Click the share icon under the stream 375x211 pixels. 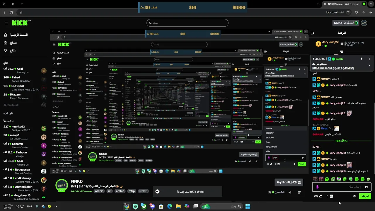(290, 192)
